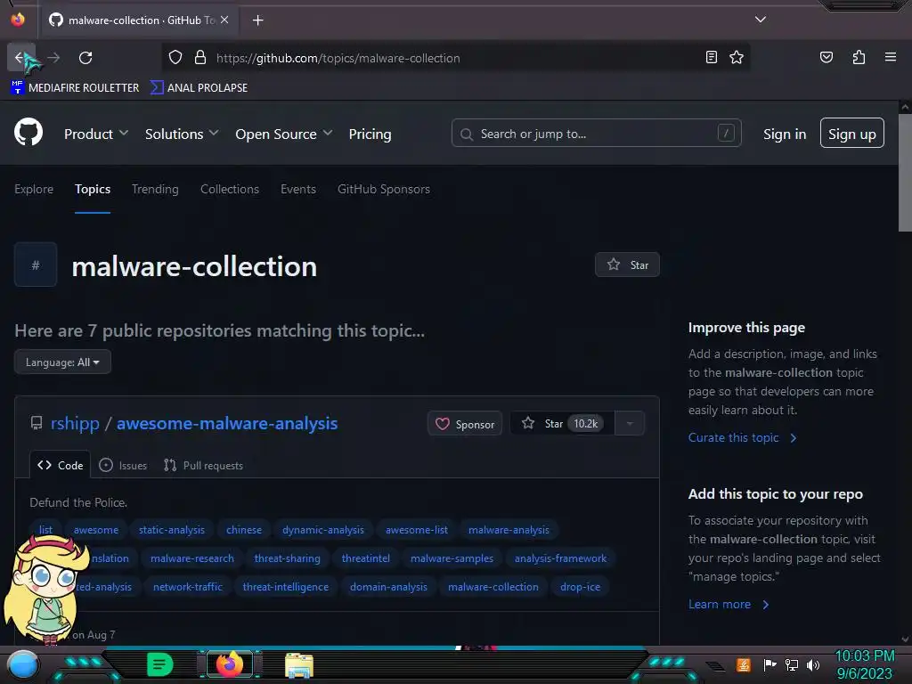912x684 pixels.
Task: Open the awesome-malware-analysis repository
Action: (x=227, y=423)
